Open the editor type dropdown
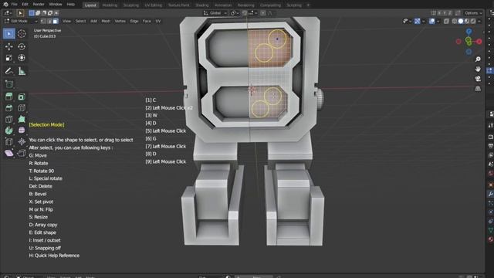The image size is (494, 278). (x=8, y=13)
